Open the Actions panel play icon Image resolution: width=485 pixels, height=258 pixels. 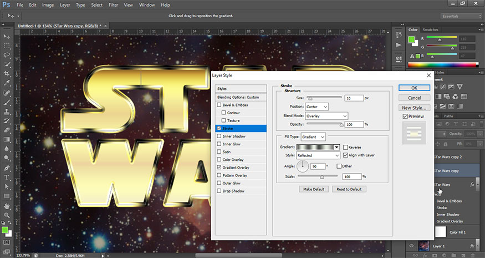tap(399, 45)
